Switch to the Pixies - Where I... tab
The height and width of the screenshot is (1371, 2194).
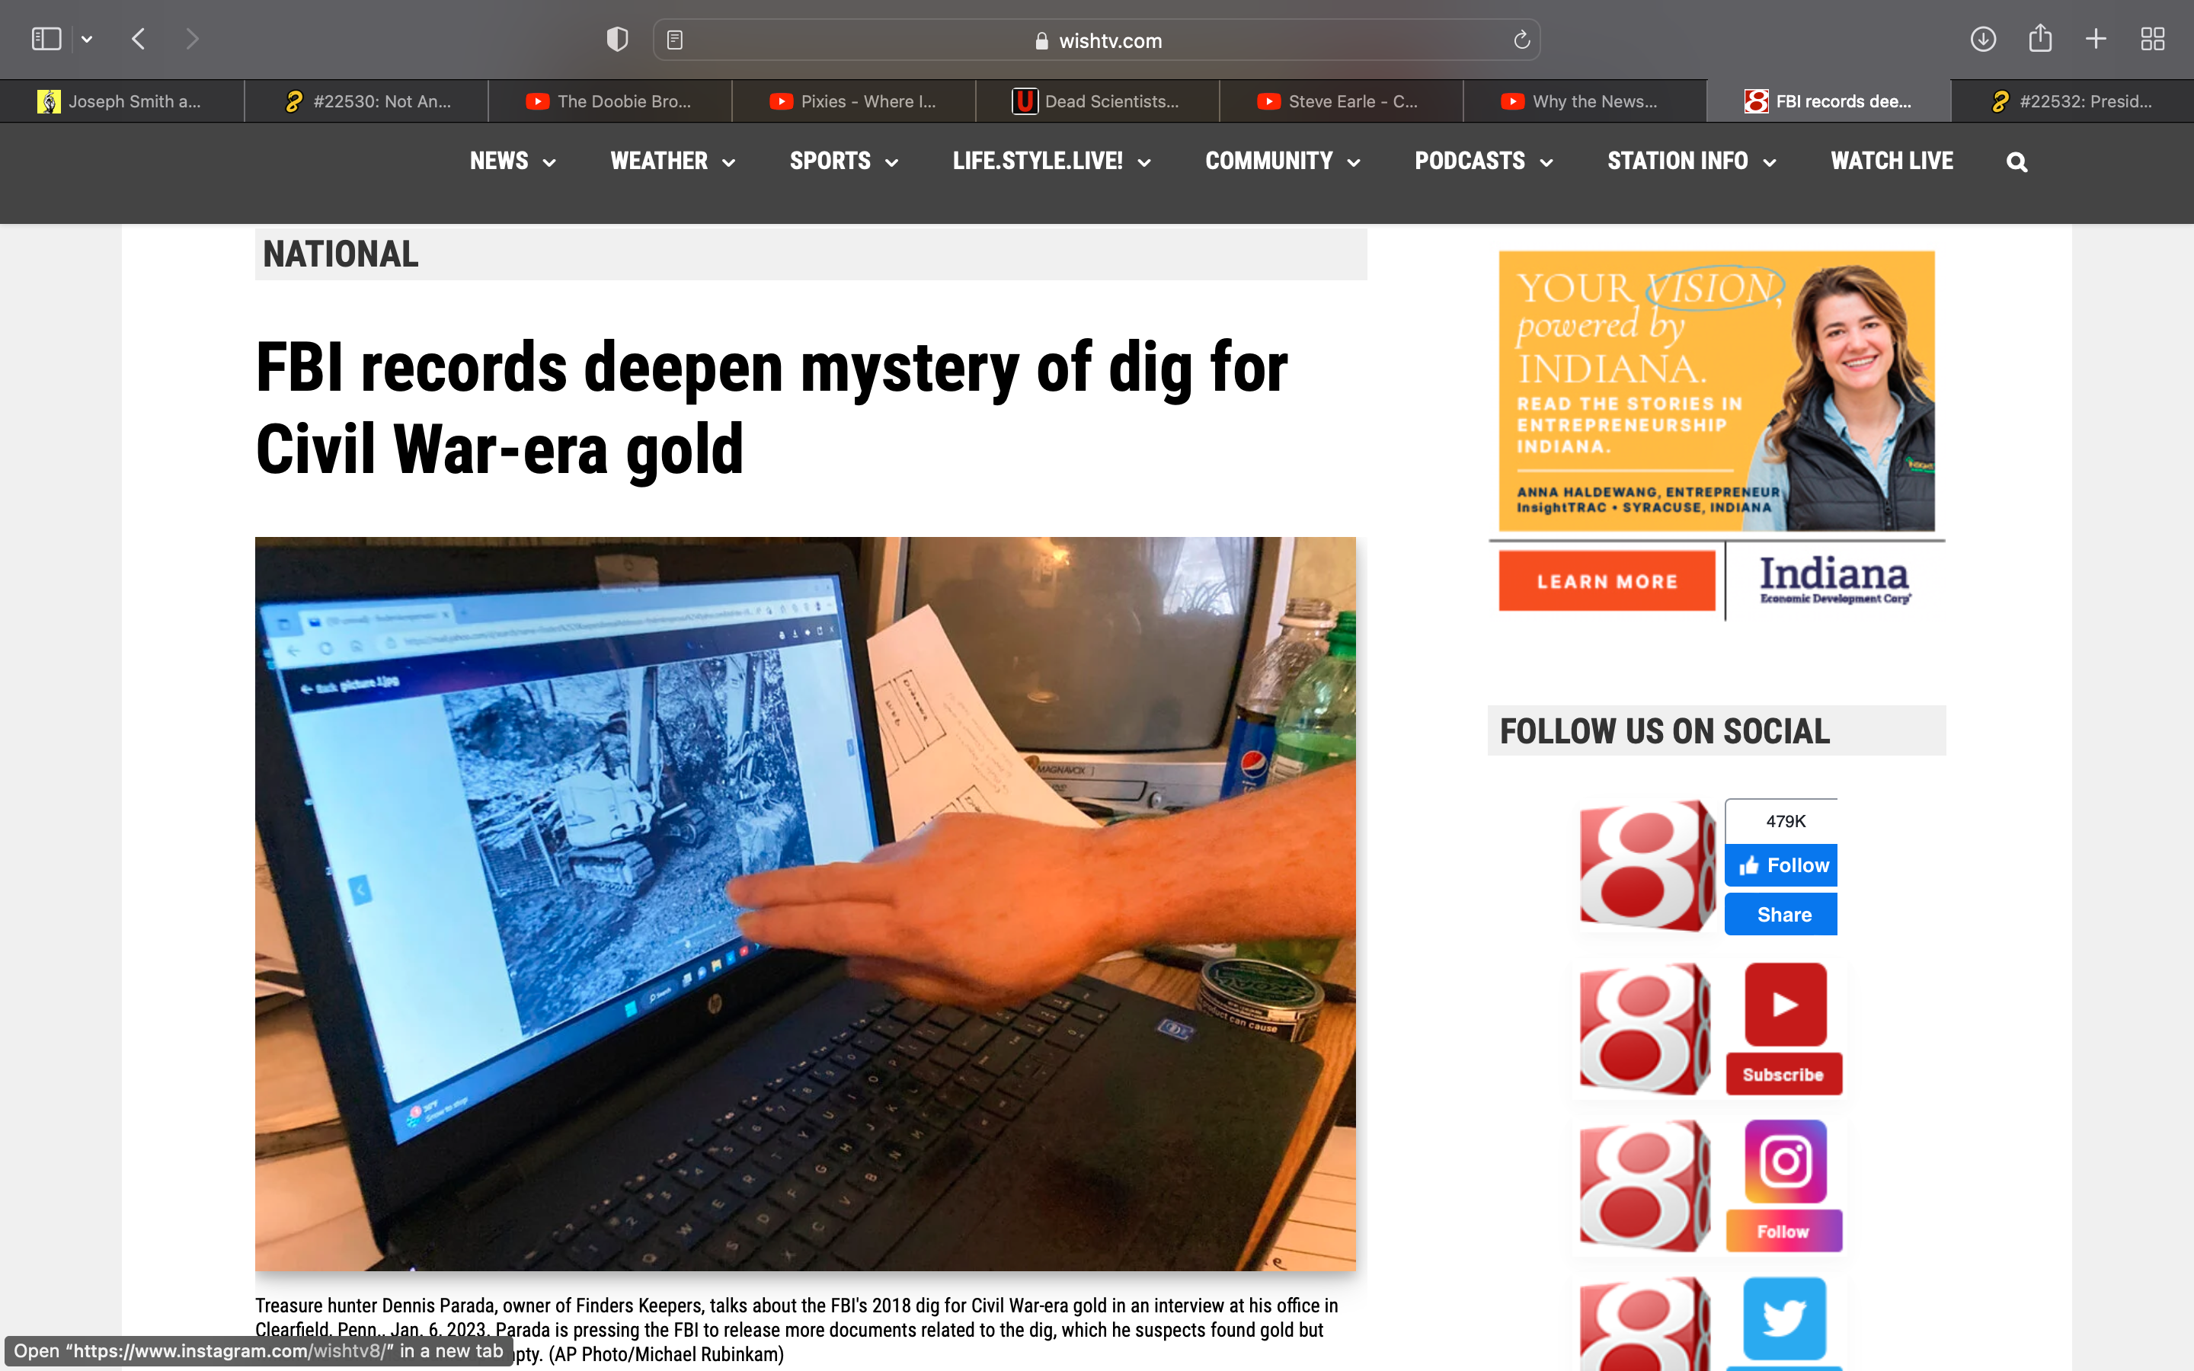tap(854, 101)
